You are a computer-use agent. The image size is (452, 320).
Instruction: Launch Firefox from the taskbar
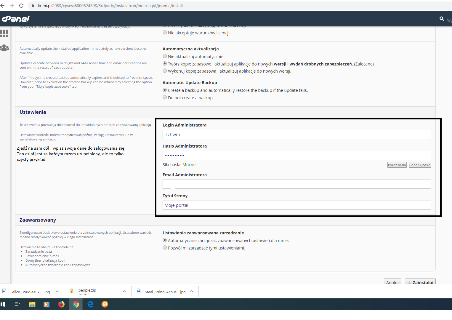tap(61, 304)
